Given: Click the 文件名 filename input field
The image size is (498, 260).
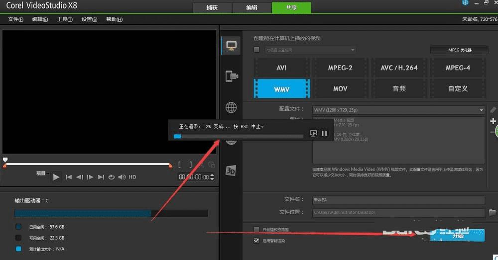Looking at the screenshot, I should click(x=398, y=200).
